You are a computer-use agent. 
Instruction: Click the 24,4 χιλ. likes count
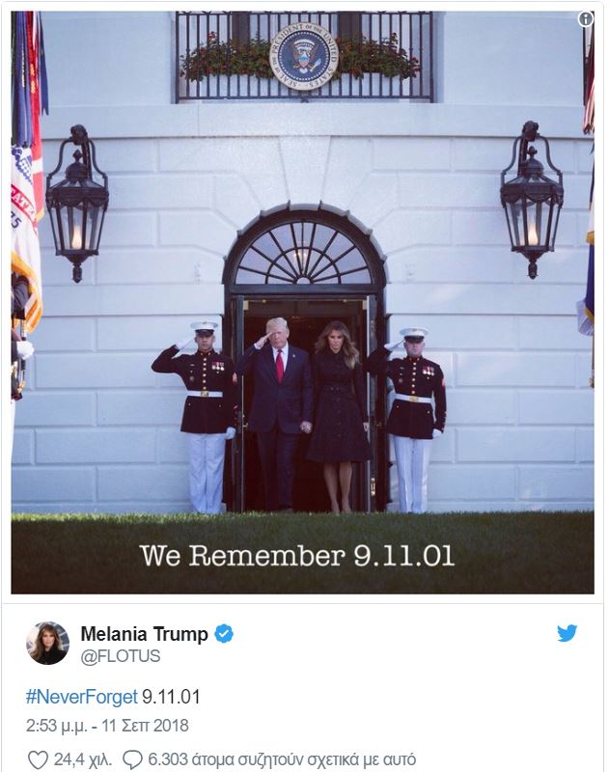(x=82, y=759)
